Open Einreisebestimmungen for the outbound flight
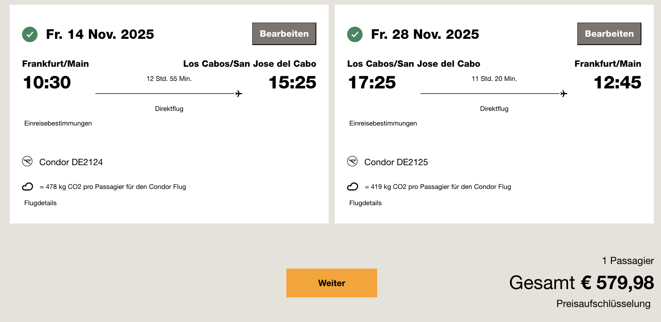Screen dimensions: 661x322 point(58,123)
